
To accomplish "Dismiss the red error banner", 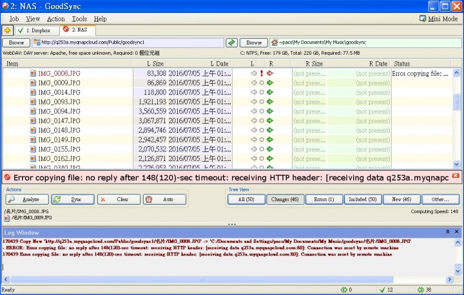I will tap(456, 176).
